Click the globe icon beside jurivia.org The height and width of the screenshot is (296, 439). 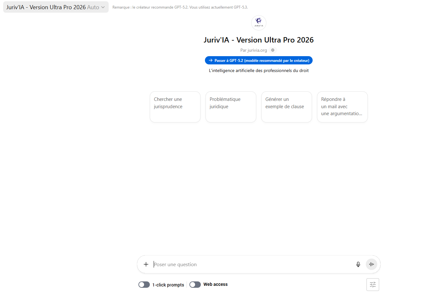(273, 50)
